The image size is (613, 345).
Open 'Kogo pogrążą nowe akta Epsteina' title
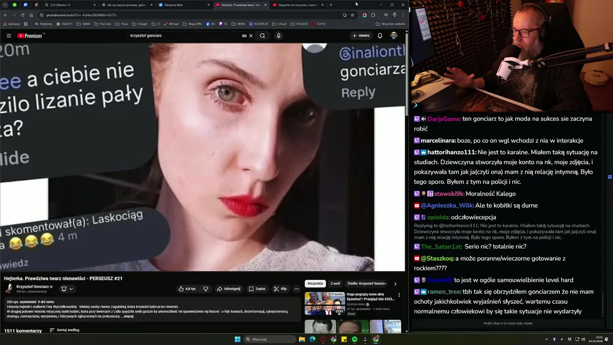[x=371, y=297]
